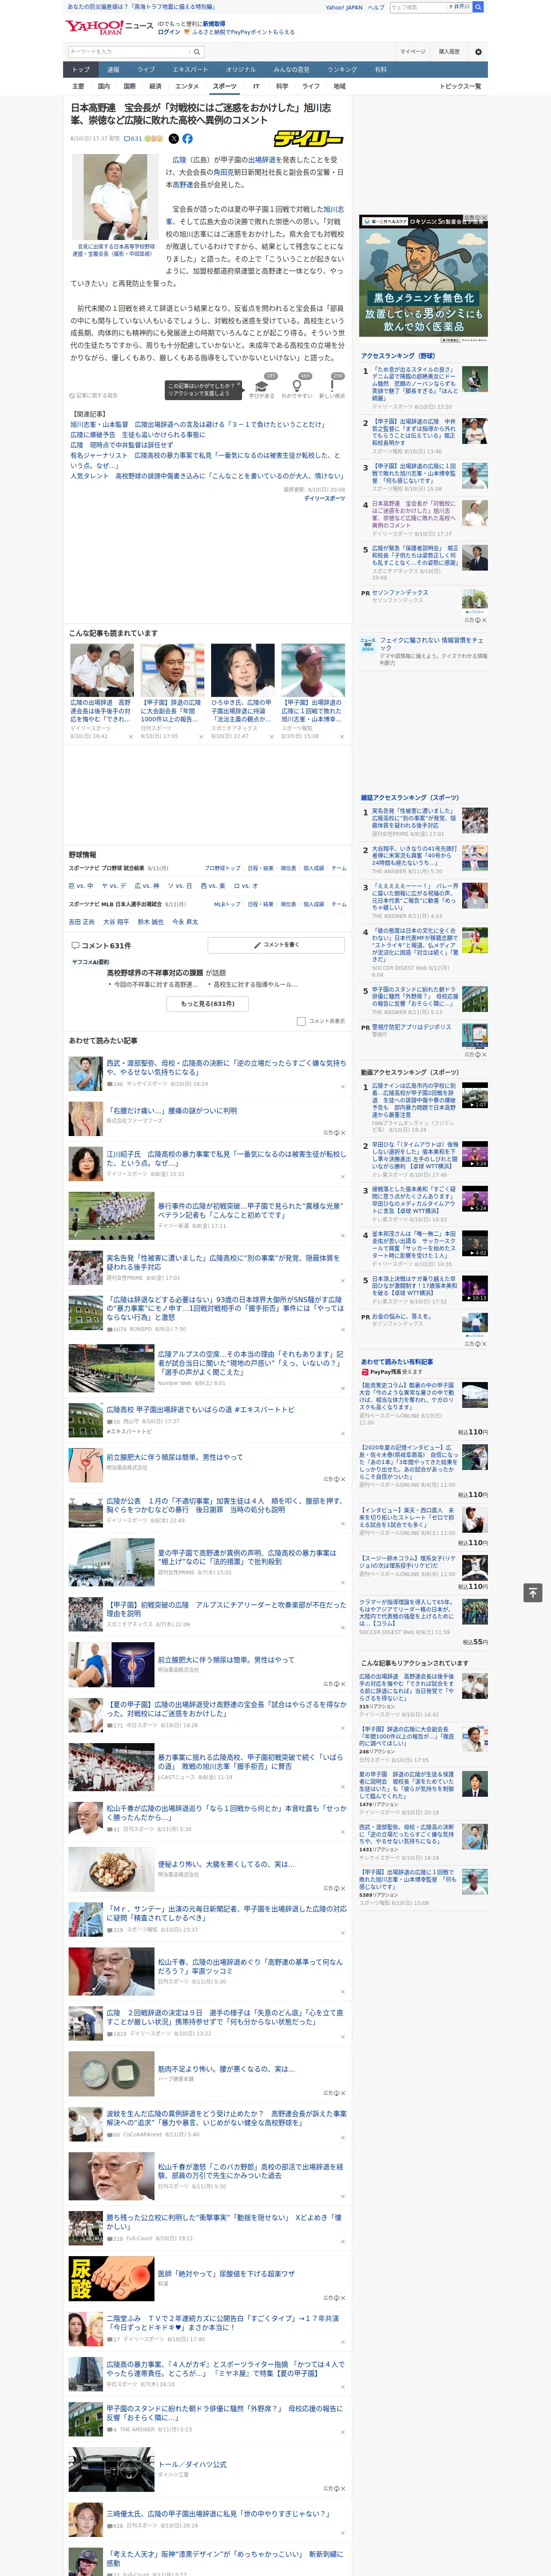Open トピックス一覧 link
Screen dimensions: 551x2576
click(x=461, y=86)
